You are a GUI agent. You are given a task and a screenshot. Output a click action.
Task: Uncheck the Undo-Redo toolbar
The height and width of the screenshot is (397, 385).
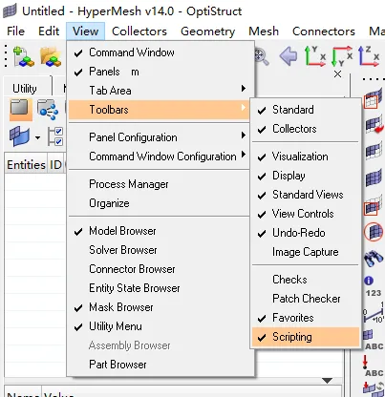pos(306,233)
